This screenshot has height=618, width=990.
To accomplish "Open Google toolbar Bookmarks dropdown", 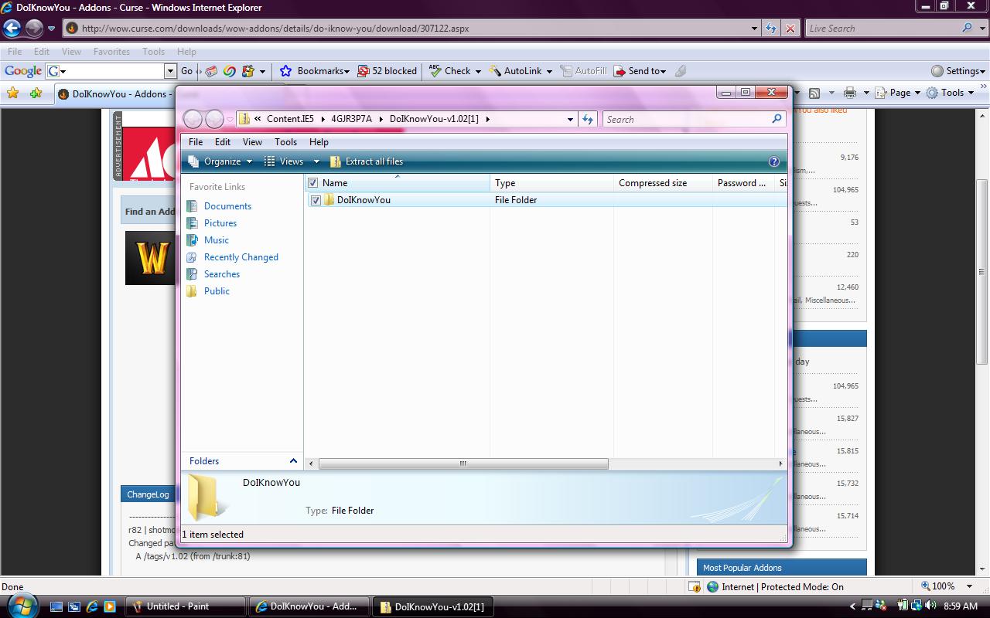I will point(315,71).
